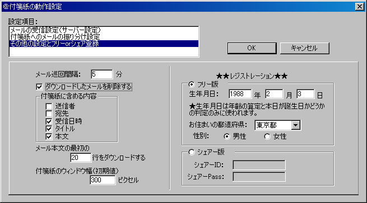Image resolution: width=367 pixels, height=203 pixels.
Task: Click the 設定項目: label
Action: (23, 22)
